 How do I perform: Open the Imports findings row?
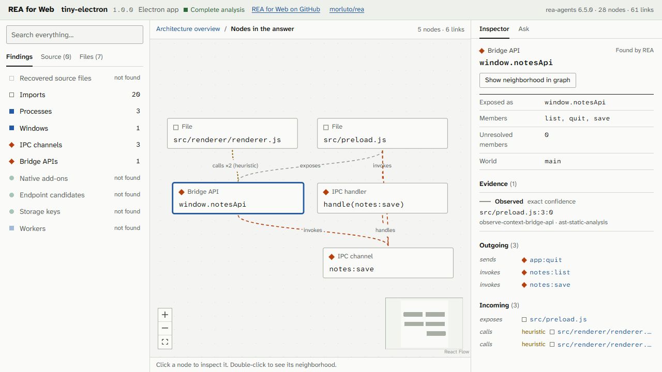74,95
